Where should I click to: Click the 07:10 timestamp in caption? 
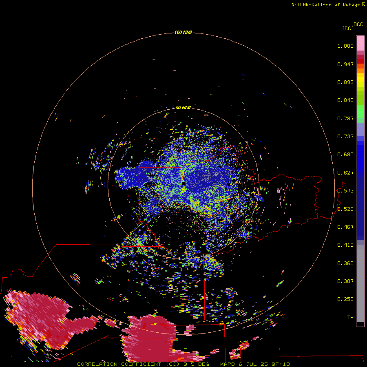281,364
